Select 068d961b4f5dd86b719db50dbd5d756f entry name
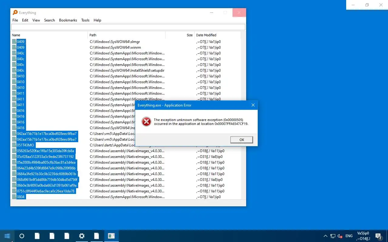The width and height of the screenshot is (388, 242). pos(47,180)
